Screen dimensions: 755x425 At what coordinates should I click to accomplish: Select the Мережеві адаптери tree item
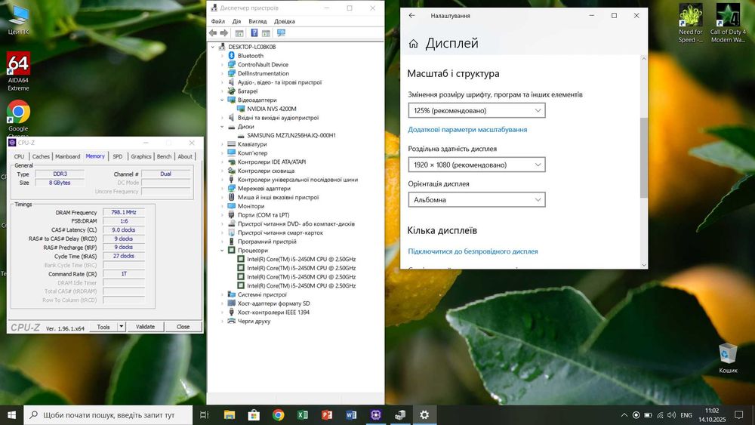coord(263,189)
